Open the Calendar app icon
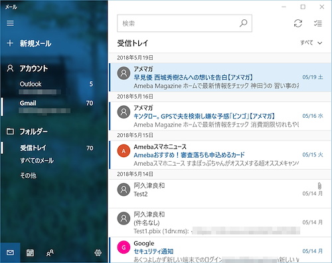The width and height of the screenshot is (332, 263). 30,252
